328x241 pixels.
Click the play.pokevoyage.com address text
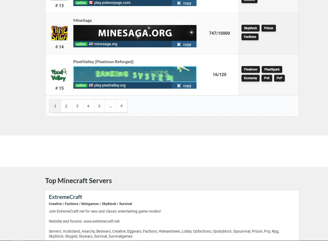click(112, 3)
